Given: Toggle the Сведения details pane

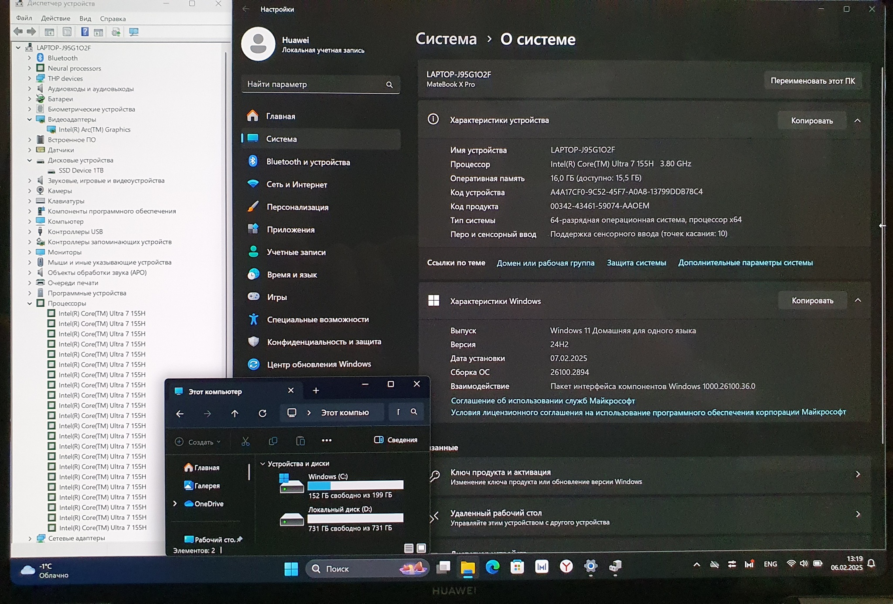Looking at the screenshot, I should [396, 440].
